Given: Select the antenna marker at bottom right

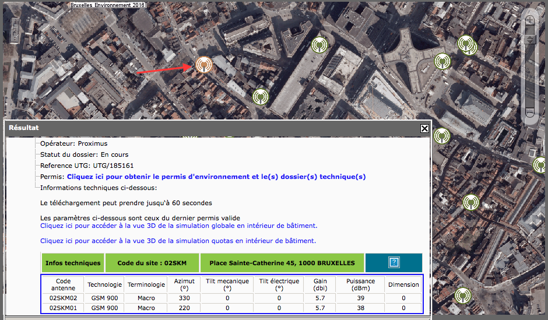Looking at the screenshot, I should pos(463,296).
